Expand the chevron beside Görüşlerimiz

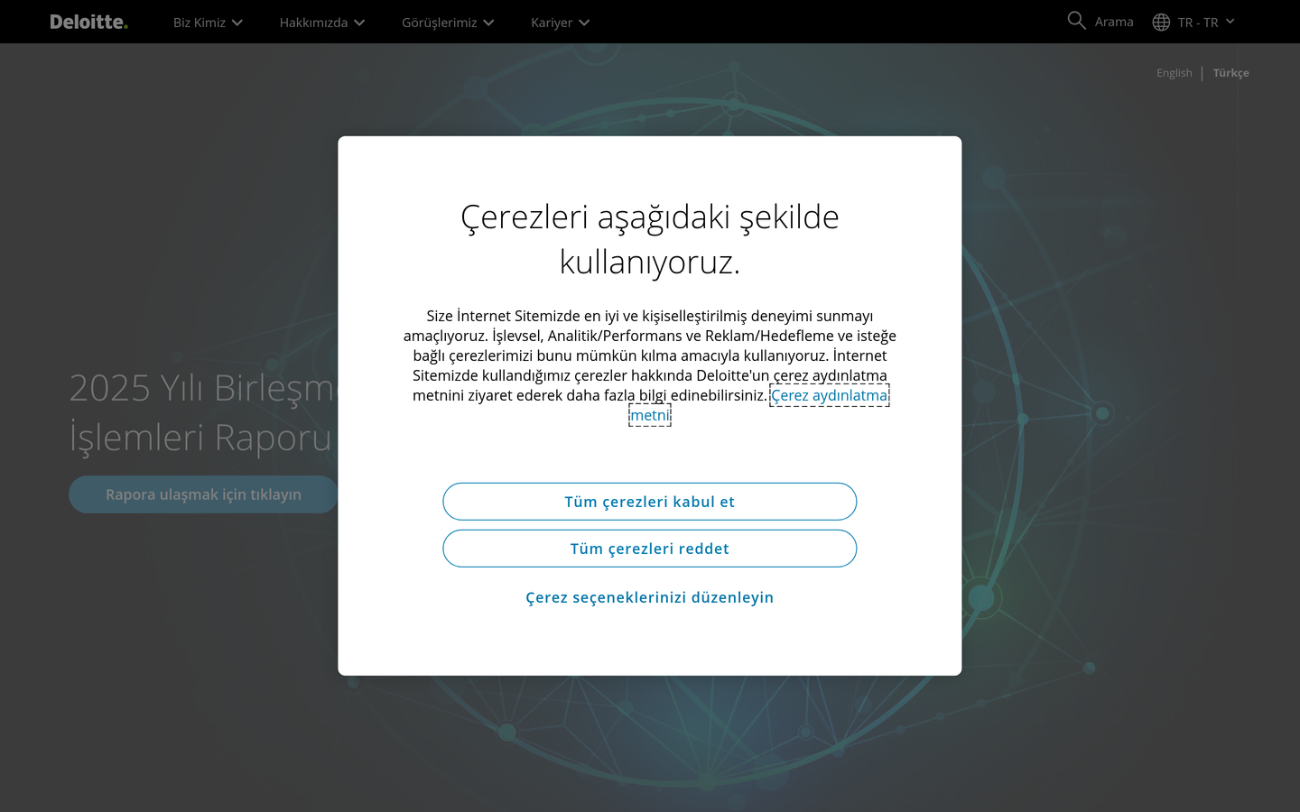pos(488,23)
